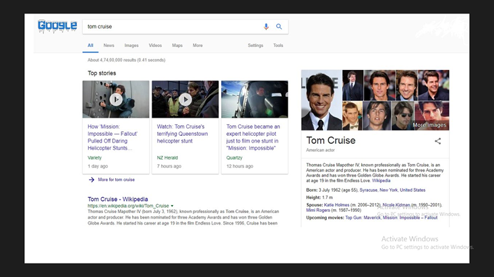
Task: Select the Videos tab
Action: pyautogui.click(x=155, y=46)
